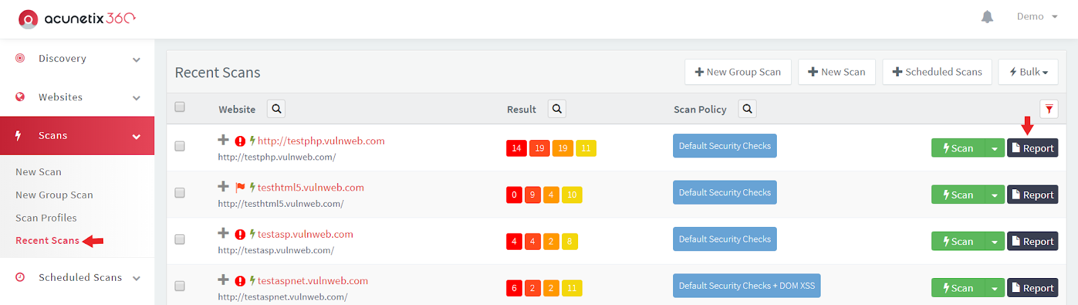Open the http://testphp.vulnweb.com link
Screen dimensions: 1078x305
tap(321, 141)
